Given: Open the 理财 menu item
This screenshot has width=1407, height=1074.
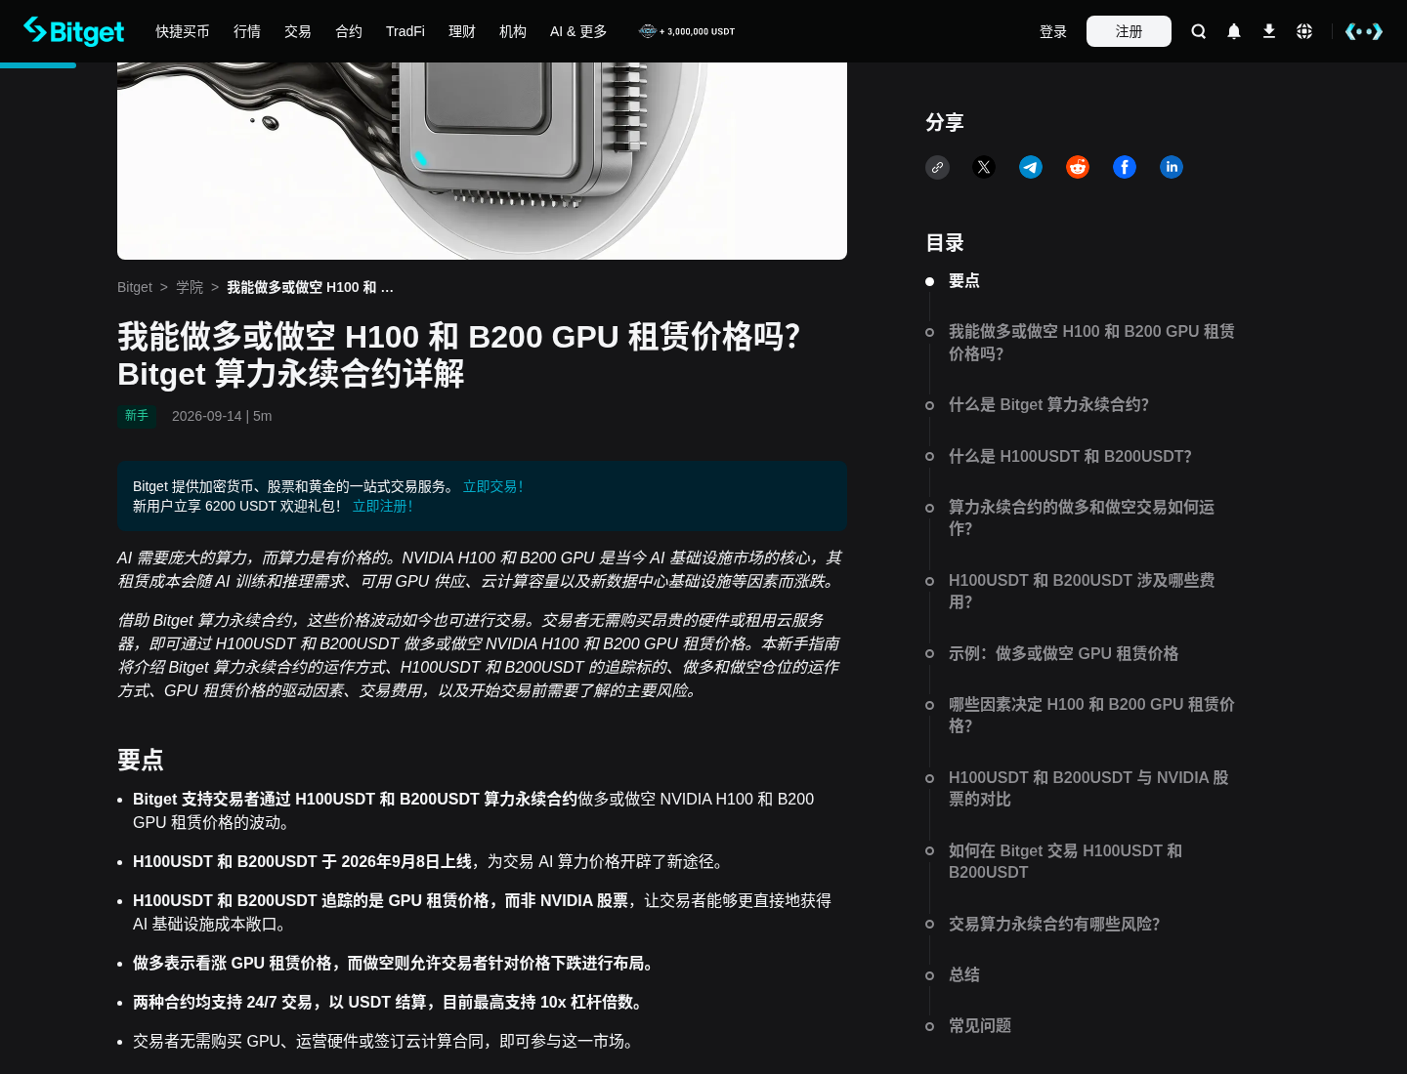Looking at the screenshot, I should pos(462,31).
